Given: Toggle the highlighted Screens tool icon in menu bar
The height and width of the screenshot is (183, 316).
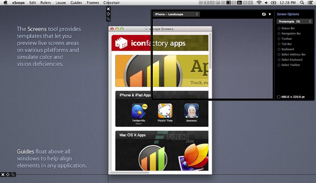Looking at the screenshot, I should [229, 3].
